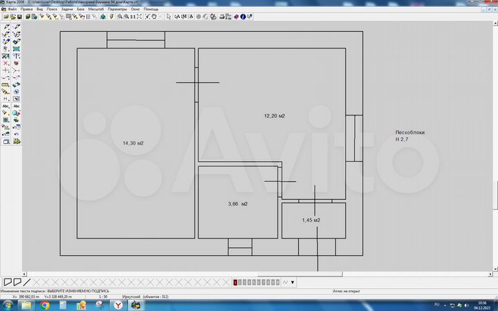Screen dimensions: 498x311
Task: Expand the dropdown arrow in bottom panel
Action: [293, 282]
